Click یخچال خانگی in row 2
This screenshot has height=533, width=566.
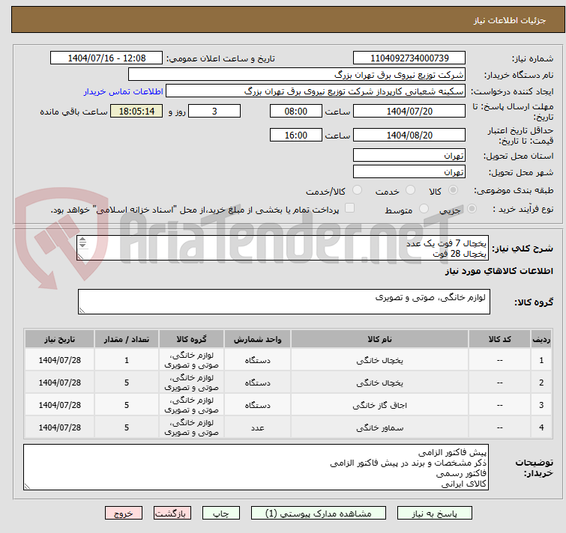click(379, 383)
